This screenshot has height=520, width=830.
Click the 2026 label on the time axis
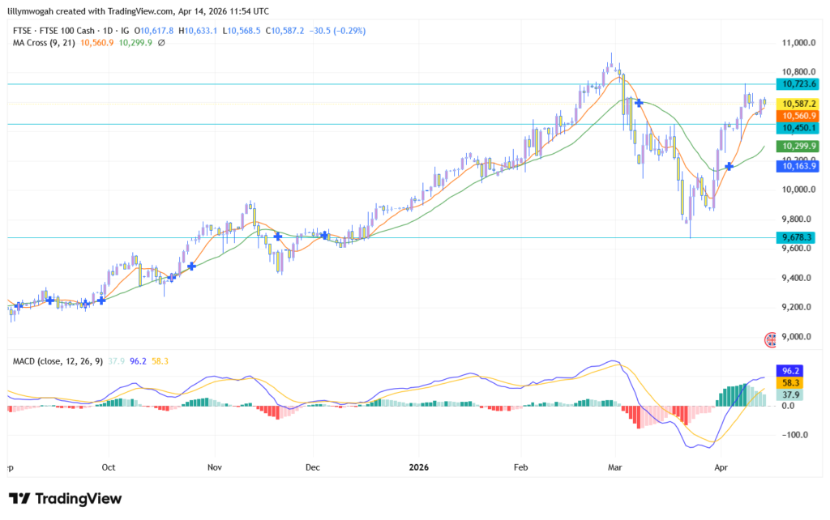pos(418,467)
